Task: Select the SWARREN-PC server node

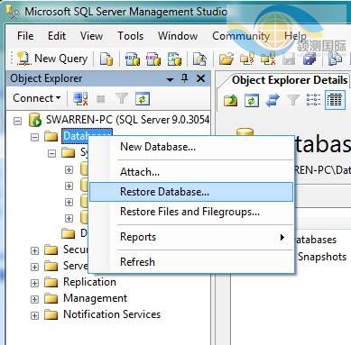Action: (127, 120)
